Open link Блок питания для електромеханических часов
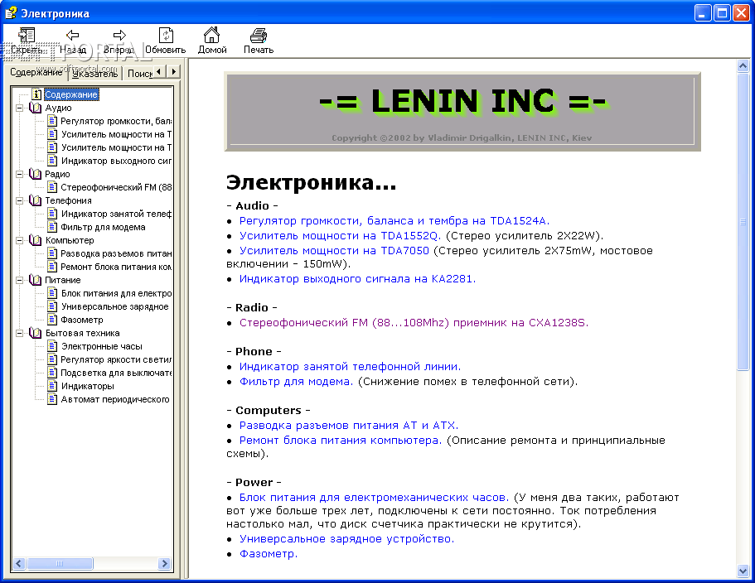 (374, 498)
